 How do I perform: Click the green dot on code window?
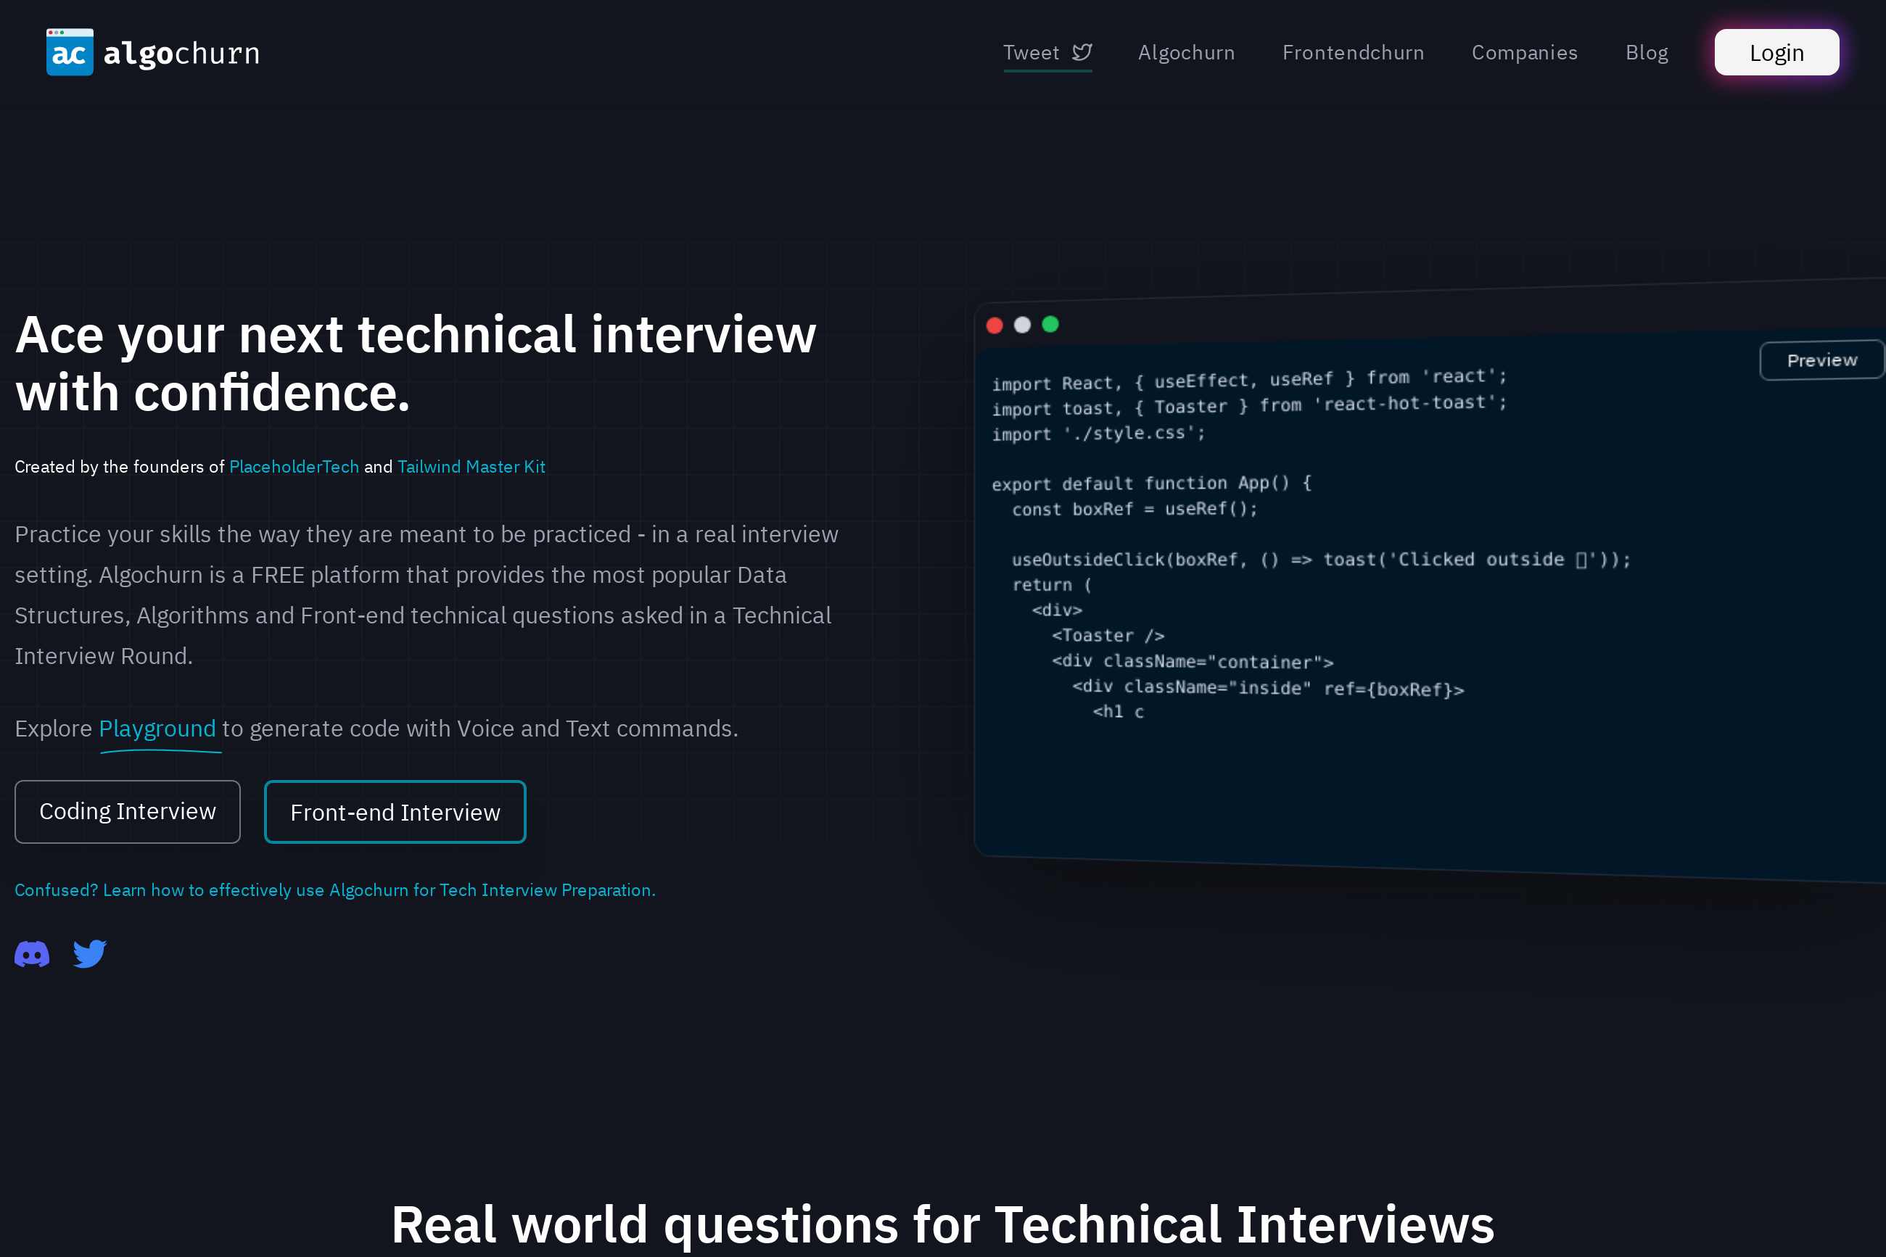(x=1050, y=324)
